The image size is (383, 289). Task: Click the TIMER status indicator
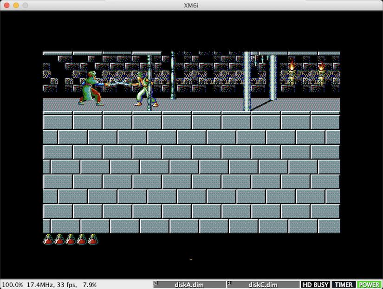344,285
